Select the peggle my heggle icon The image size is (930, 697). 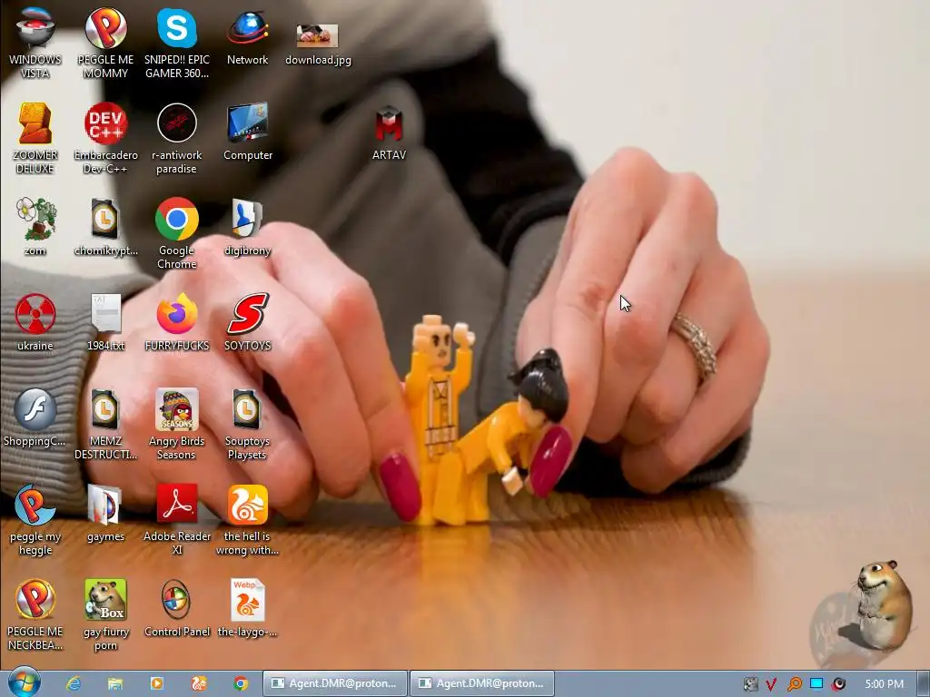(x=35, y=519)
